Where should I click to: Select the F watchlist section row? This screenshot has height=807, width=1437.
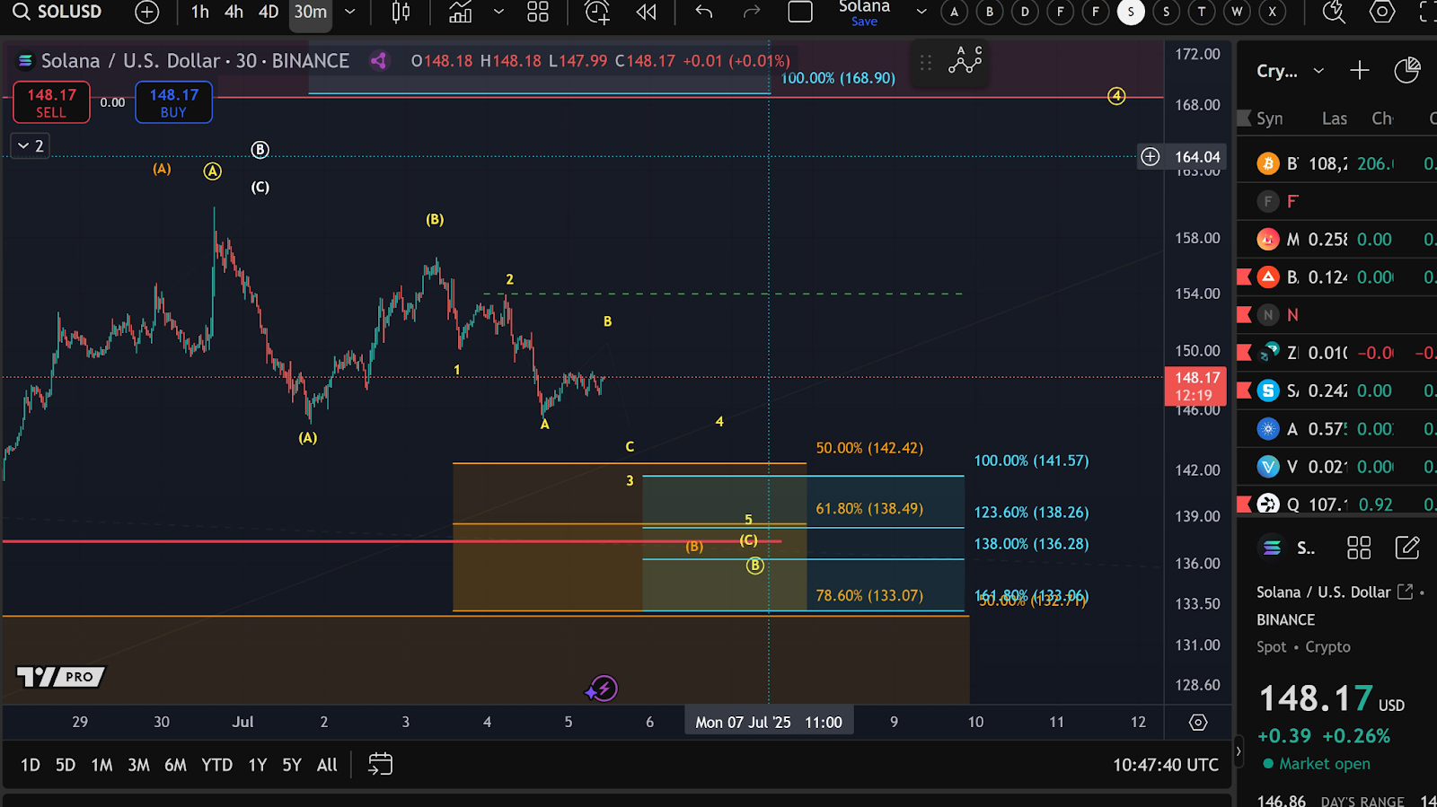[1337, 202]
